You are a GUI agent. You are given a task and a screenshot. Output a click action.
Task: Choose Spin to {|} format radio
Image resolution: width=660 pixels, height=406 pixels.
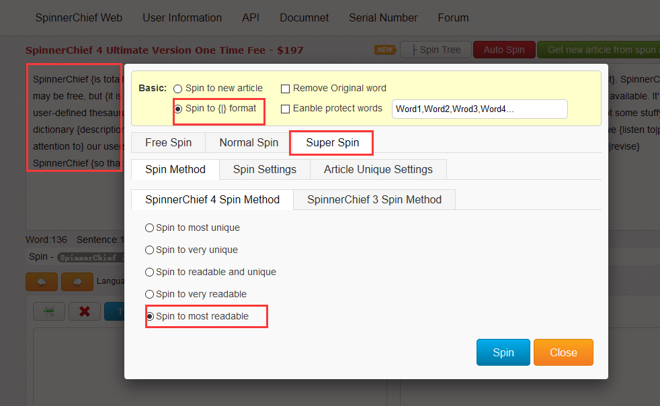pos(178,109)
